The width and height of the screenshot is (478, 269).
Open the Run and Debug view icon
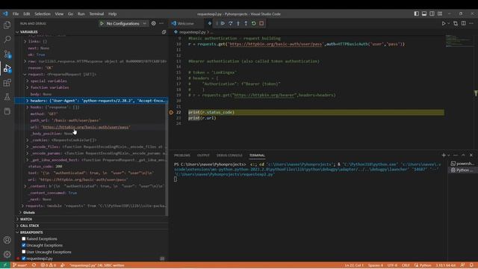coord(7,68)
